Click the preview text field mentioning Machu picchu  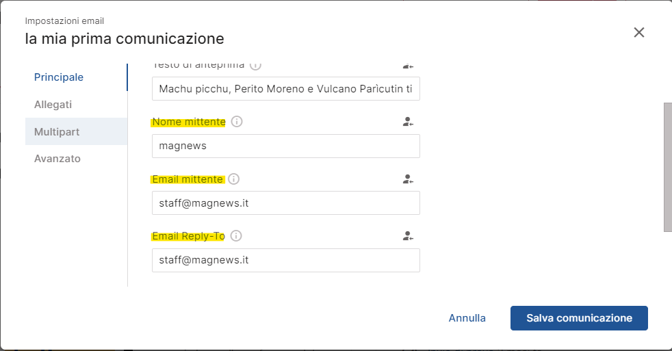285,89
